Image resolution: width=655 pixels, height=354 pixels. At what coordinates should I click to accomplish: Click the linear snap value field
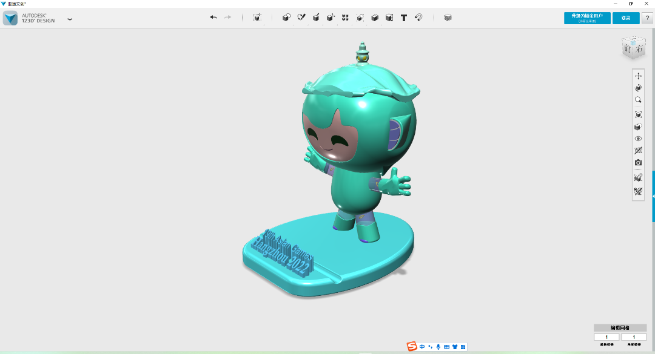[606, 337]
